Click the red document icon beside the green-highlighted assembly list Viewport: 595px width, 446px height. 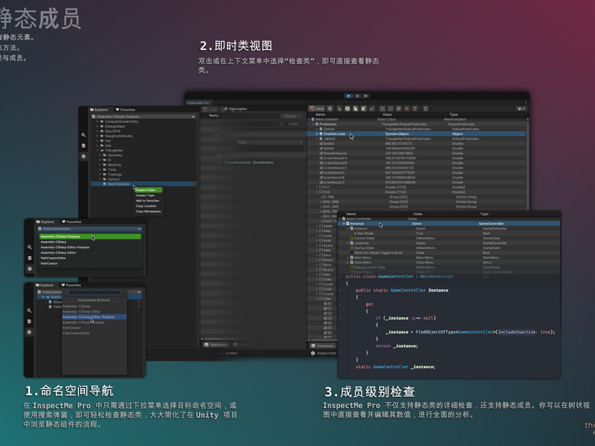coord(30,258)
